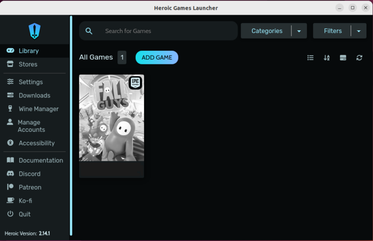Click the Heroic Version 2.14.1 text
Viewport: 373px width, 241px height.
[x=27, y=234]
